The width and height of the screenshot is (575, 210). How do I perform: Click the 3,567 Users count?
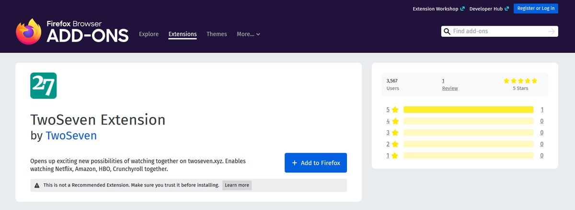pyautogui.click(x=392, y=84)
